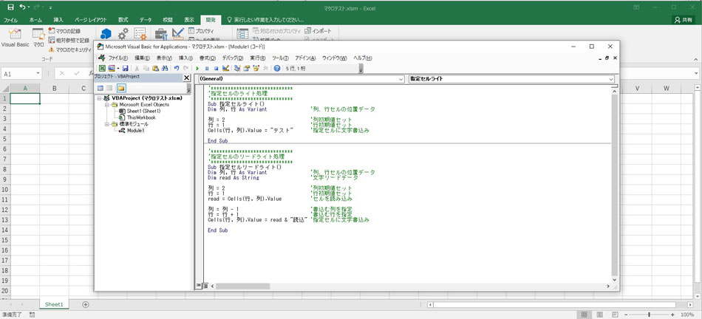Click マクロのセキュリティ in Excel ribbon

[72, 49]
